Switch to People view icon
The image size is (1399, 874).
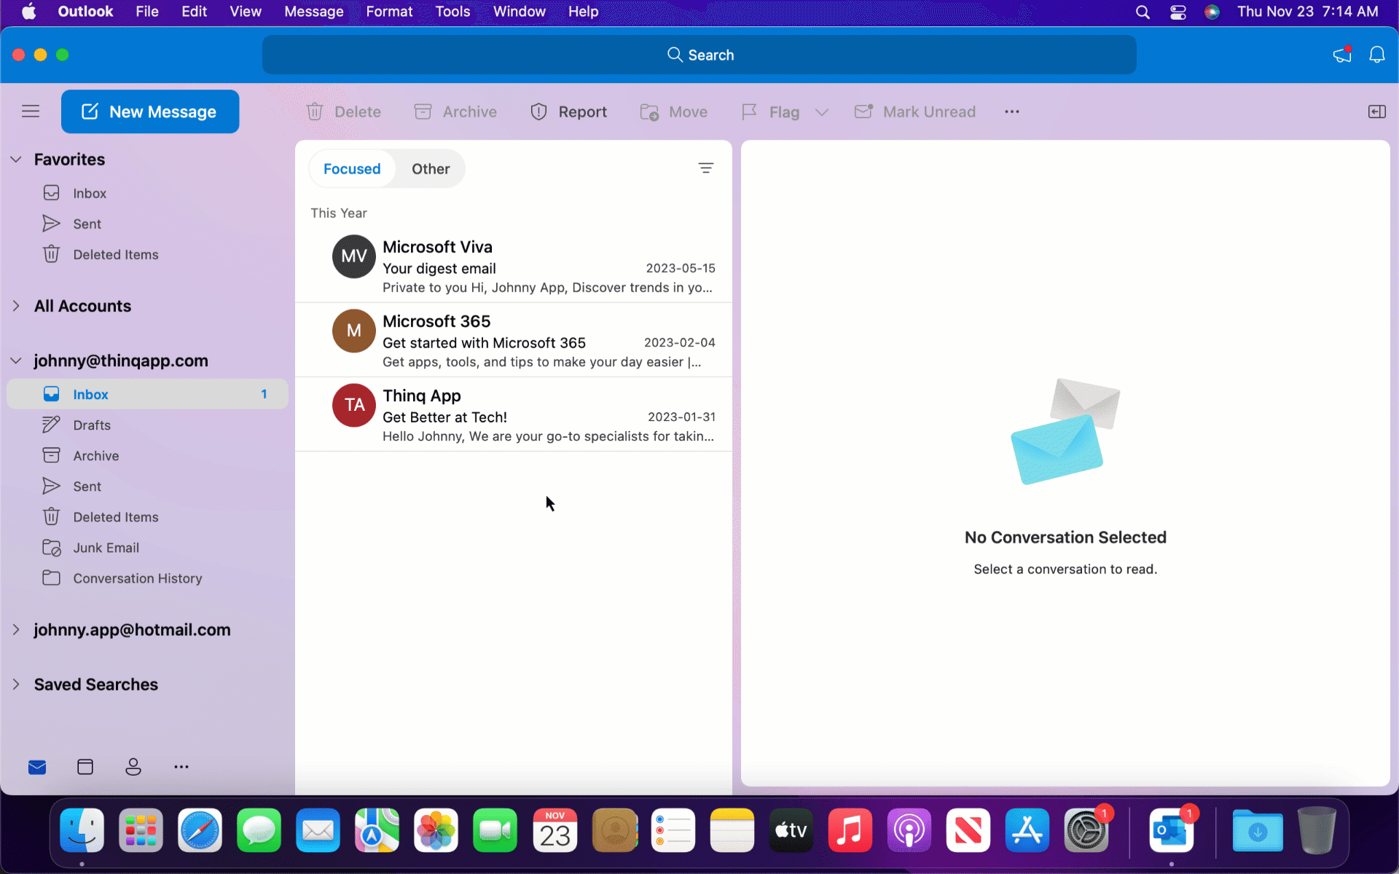[x=133, y=767]
